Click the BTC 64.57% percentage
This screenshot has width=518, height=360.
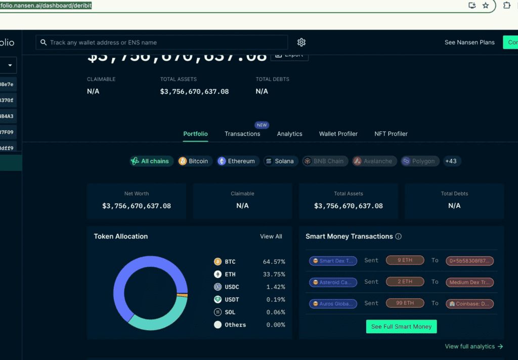coord(274,261)
